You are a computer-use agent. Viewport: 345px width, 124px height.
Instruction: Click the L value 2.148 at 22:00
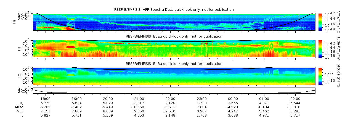(x=170, y=115)
